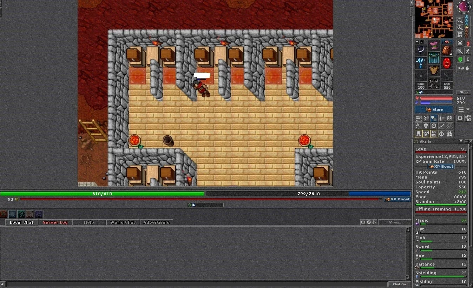Open the Skills panel options menu
The height and width of the screenshot is (288, 473).
pos(461,141)
